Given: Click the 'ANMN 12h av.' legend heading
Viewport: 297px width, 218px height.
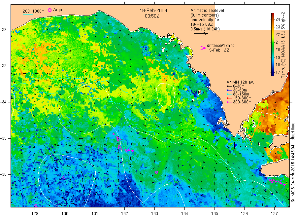Looking at the screenshot, I should click(240, 82).
